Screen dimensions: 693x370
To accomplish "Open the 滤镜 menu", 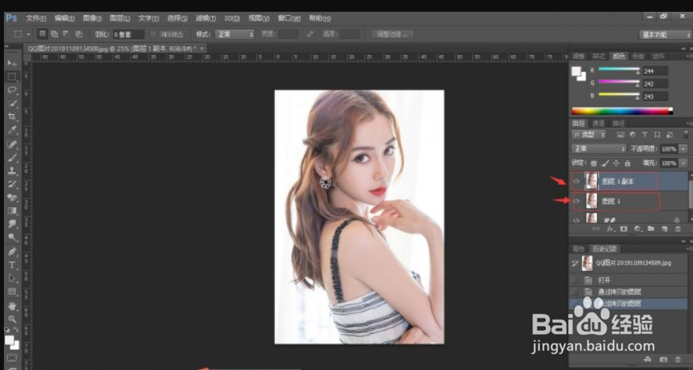I will point(206,18).
